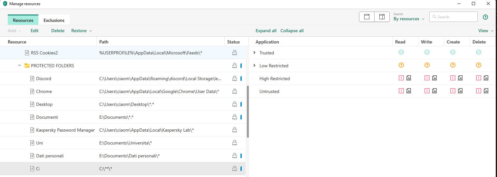
Task: Open the Restore dropdown menu
Action: (x=81, y=31)
